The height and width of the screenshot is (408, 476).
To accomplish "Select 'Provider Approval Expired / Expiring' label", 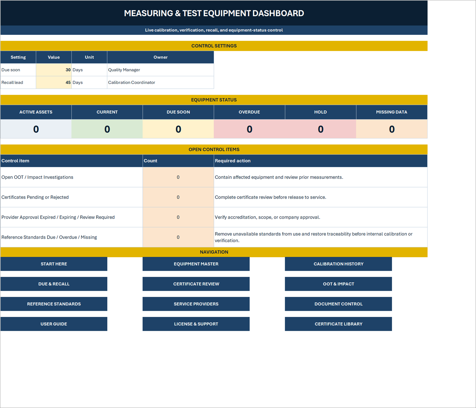I will [58, 217].
